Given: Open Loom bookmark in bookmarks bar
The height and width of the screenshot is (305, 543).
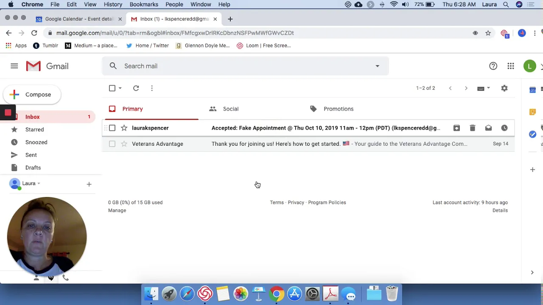Looking at the screenshot, I should tap(263, 46).
